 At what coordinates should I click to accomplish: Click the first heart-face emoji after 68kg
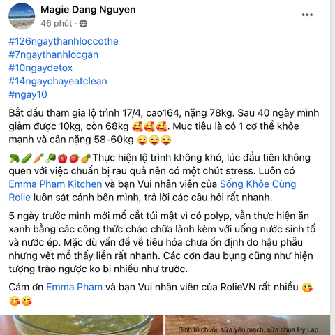[x=137, y=127]
